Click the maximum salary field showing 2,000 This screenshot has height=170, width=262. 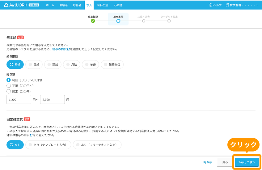[x=52, y=100]
